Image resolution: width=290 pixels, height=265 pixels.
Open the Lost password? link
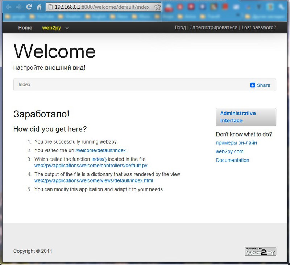pyautogui.click(x=258, y=27)
